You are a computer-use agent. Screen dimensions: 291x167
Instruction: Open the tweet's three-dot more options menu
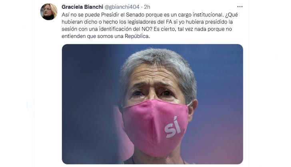(x=240, y=7)
